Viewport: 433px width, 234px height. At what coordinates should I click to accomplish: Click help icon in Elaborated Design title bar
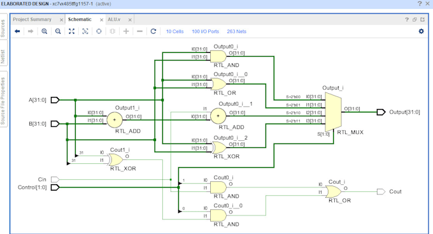(420, 4)
